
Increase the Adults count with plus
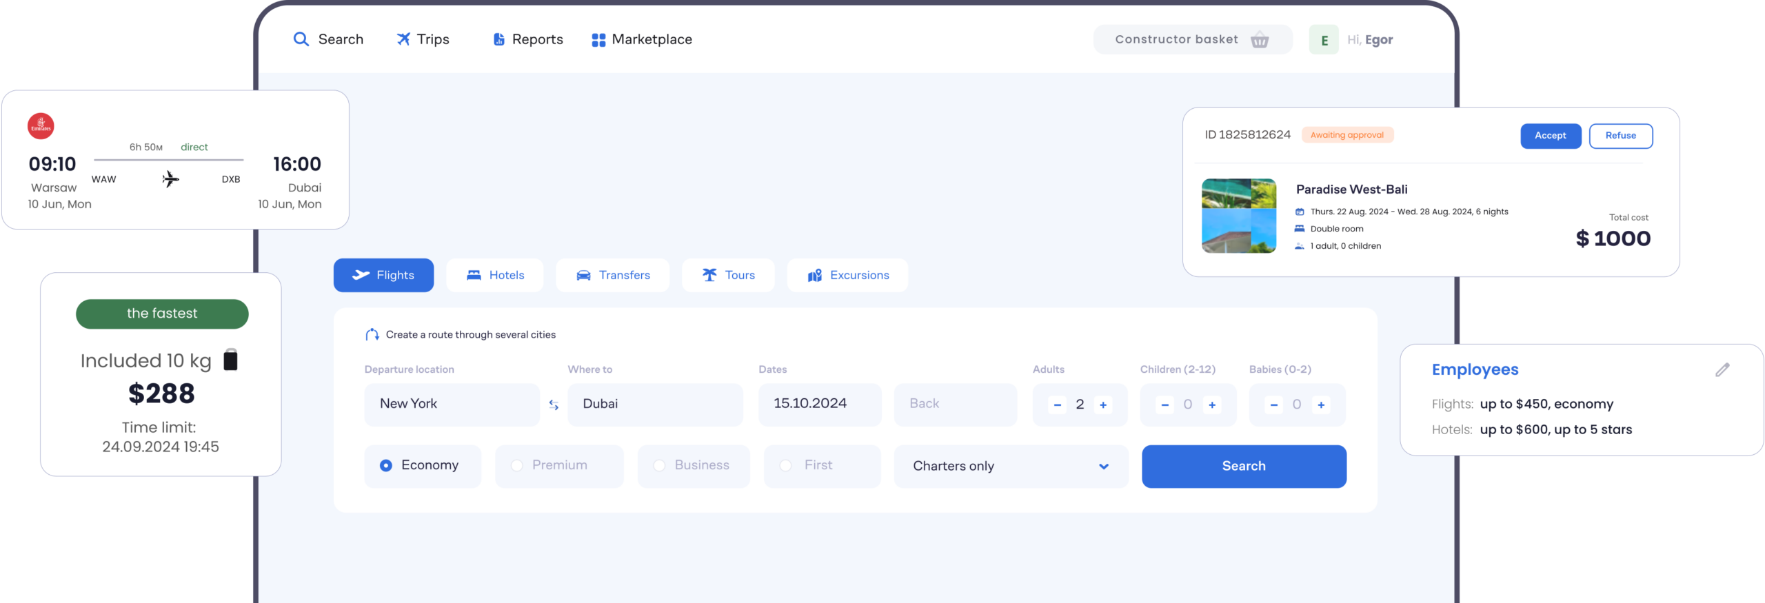click(x=1103, y=405)
